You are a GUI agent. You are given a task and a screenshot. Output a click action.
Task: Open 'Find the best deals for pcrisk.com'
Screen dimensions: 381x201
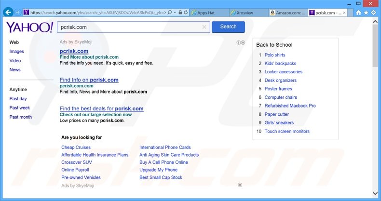pyautogui.click(x=102, y=108)
